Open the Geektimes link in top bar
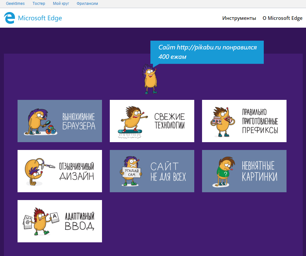Screen dimensions: 306x256 (x=15, y=4)
